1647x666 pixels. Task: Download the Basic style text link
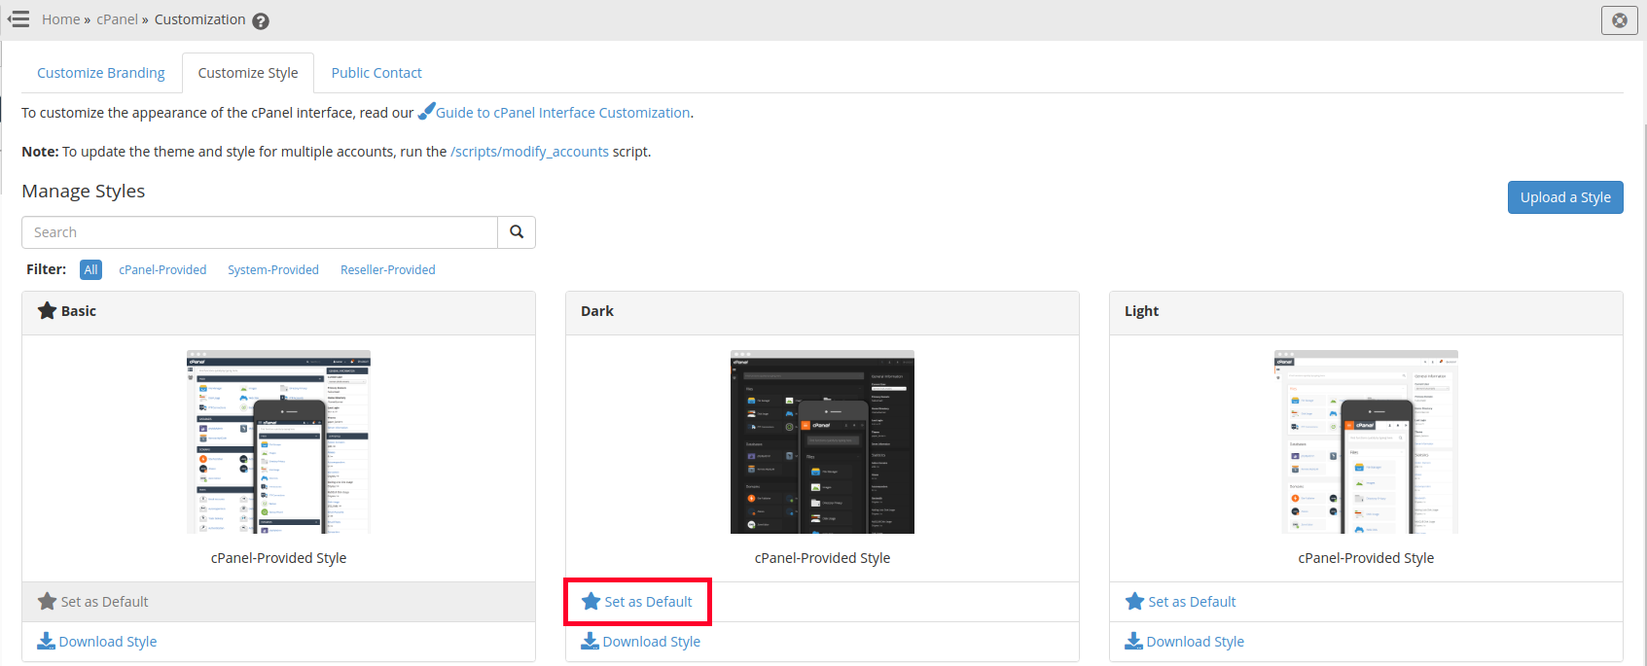pyautogui.click(x=108, y=642)
